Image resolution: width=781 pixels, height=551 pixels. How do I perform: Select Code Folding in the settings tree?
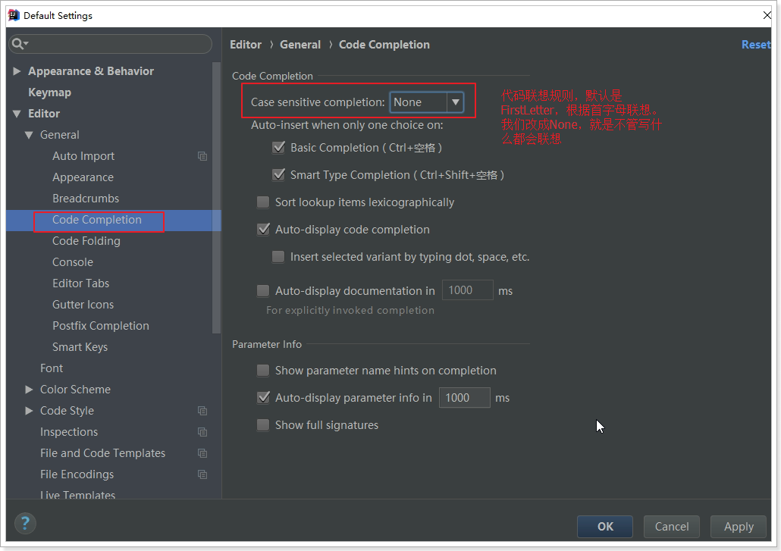pos(86,241)
